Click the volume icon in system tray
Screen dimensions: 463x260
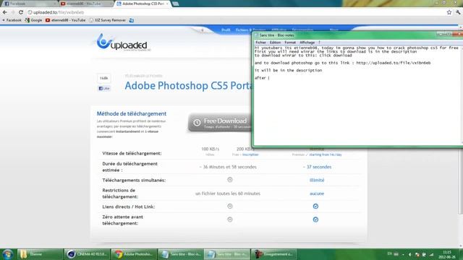[410, 254]
